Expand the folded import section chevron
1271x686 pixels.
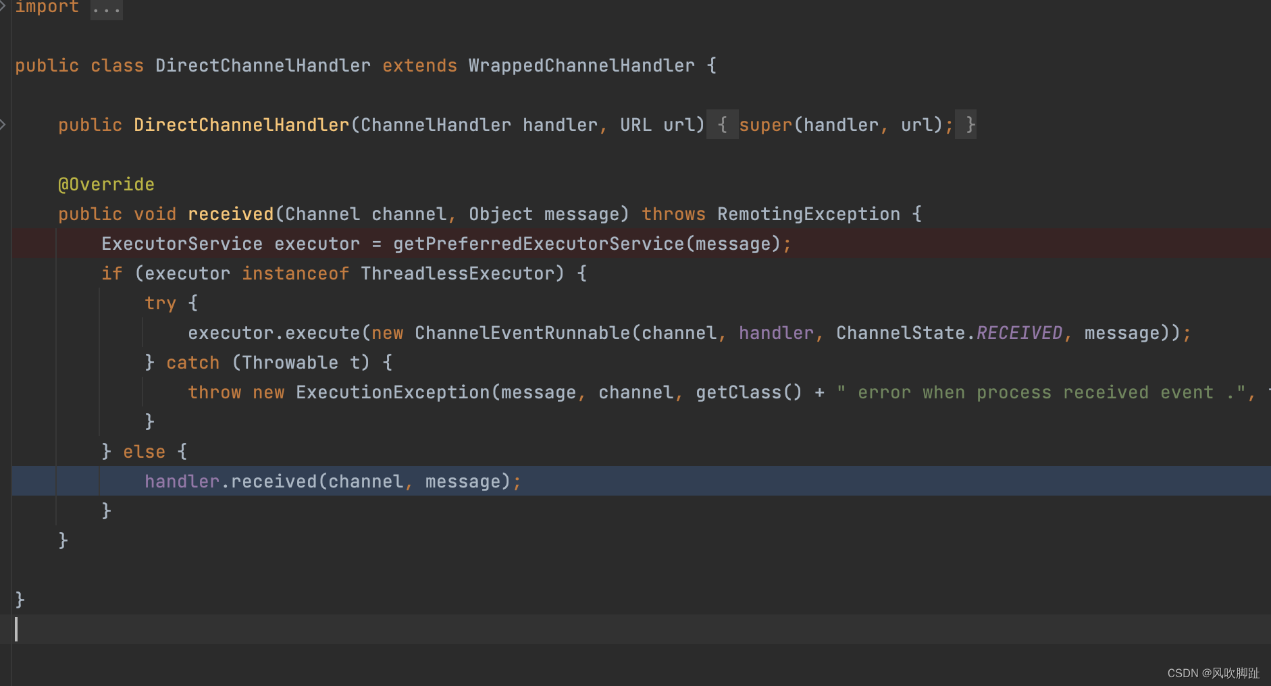pos(3,6)
